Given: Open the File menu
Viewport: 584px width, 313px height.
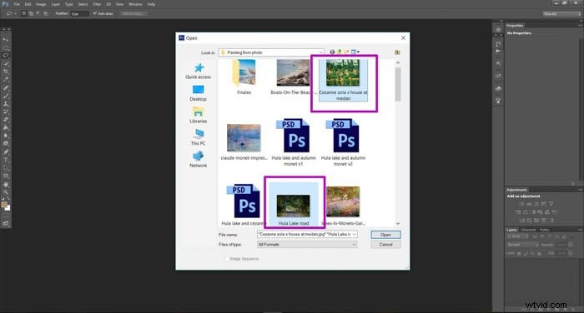Looking at the screenshot, I should pyautogui.click(x=18, y=4).
